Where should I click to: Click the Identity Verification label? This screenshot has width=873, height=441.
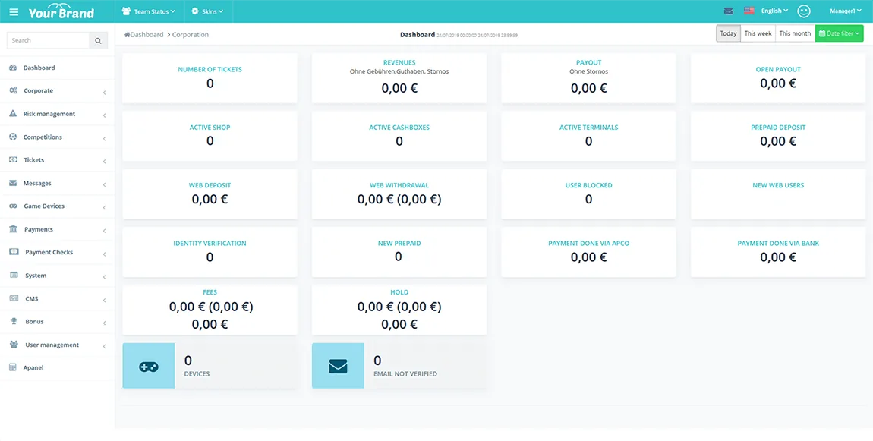coord(210,244)
